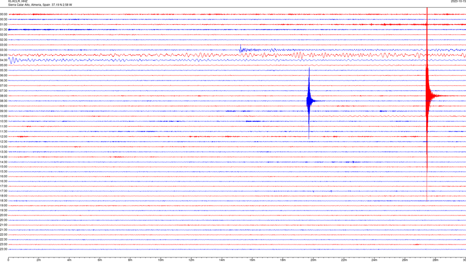Click the "14:30" trace time label

tap(4, 162)
